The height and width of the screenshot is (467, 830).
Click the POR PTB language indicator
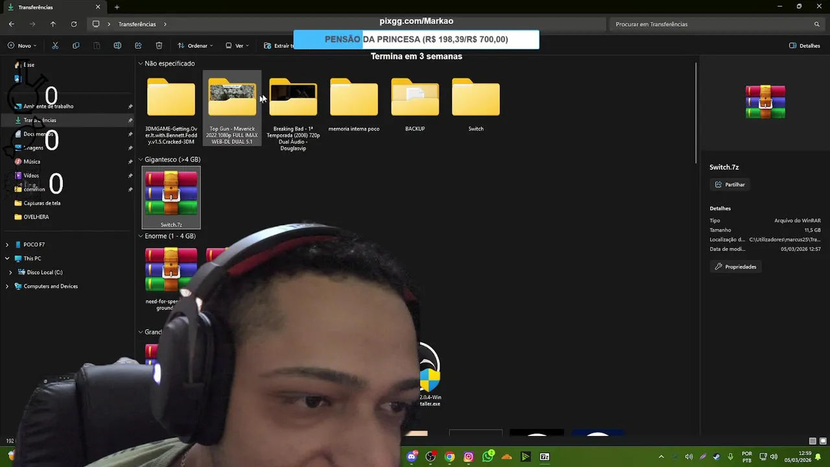pos(747,457)
